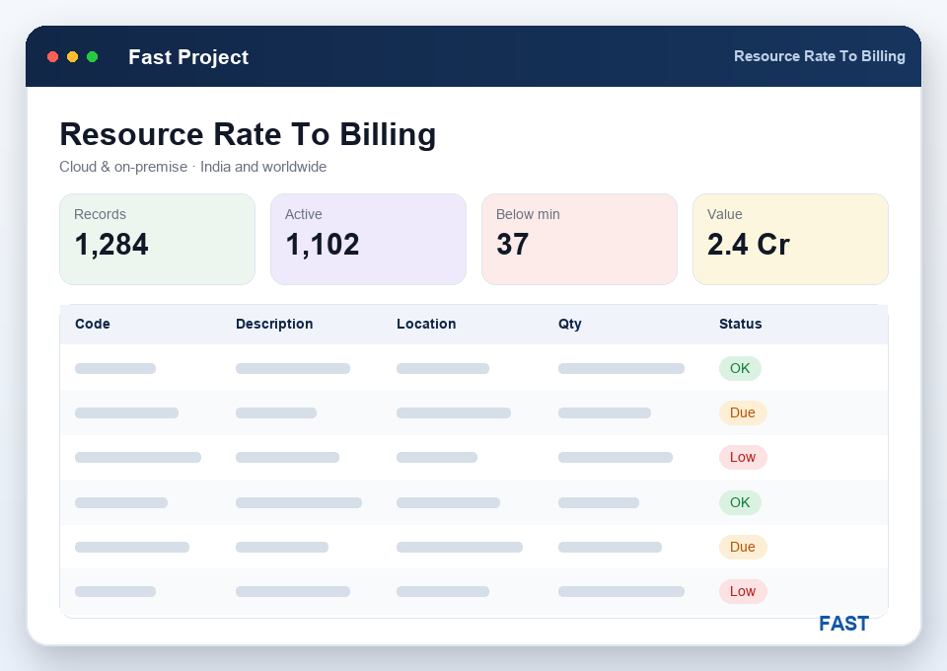Sort by the Status column header

[x=741, y=324]
